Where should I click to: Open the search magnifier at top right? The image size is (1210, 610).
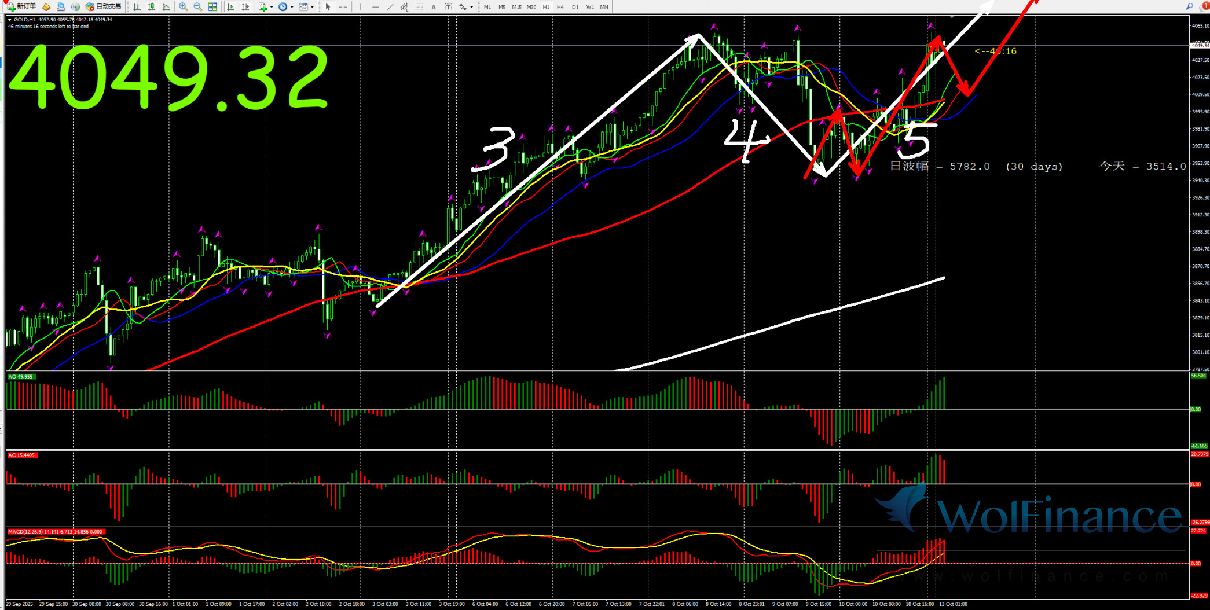(x=1189, y=6)
